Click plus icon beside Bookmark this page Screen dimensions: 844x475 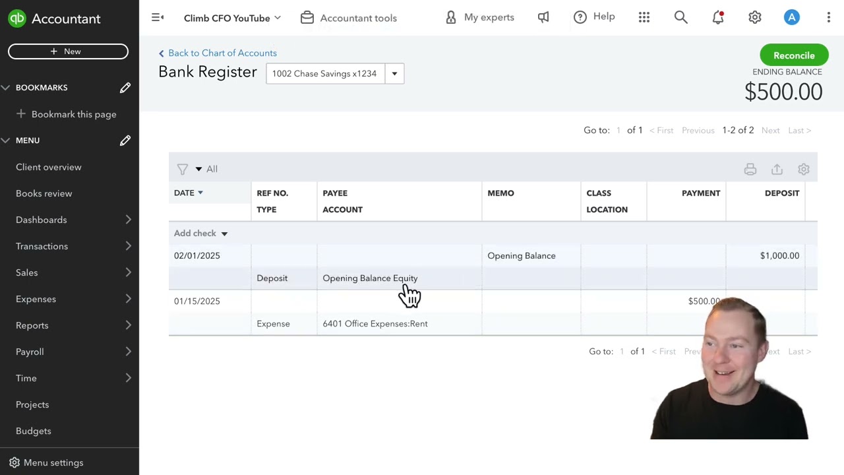21,114
